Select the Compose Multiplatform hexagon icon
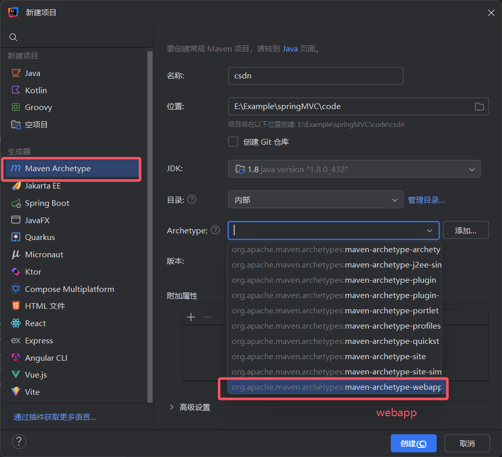This screenshot has width=502, height=457. pyautogui.click(x=16, y=289)
